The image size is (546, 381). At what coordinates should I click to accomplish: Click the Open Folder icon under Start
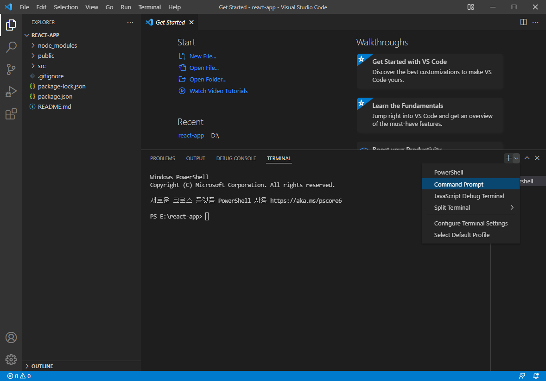182,79
